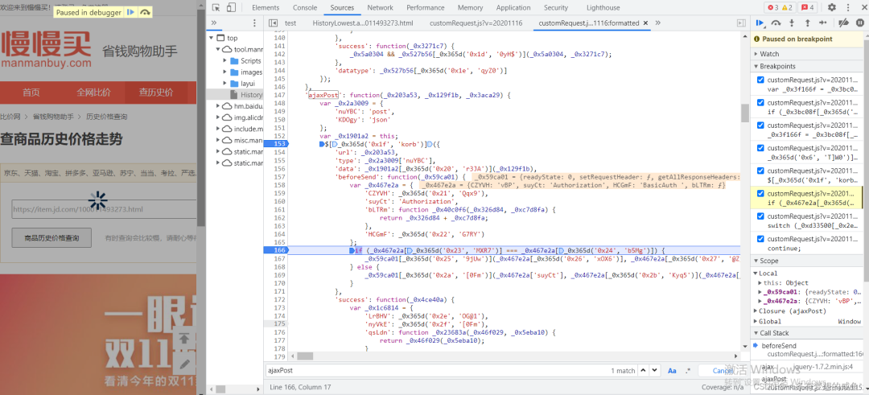
Task: Expand the Scripts folder in tree
Action: [x=225, y=60]
